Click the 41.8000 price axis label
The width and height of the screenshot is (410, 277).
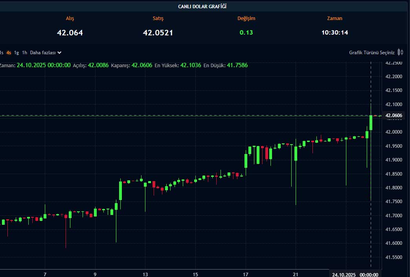394,187
